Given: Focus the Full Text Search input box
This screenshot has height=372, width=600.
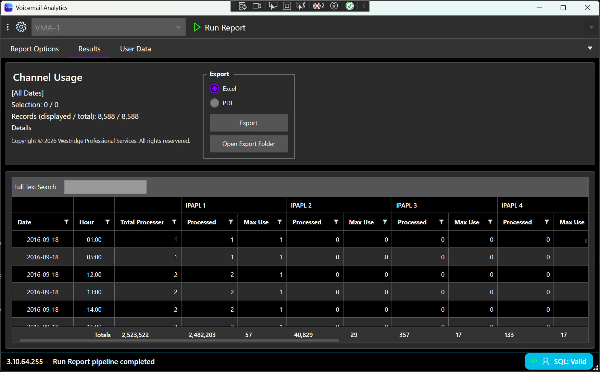Looking at the screenshot, I should coord(105,187).
